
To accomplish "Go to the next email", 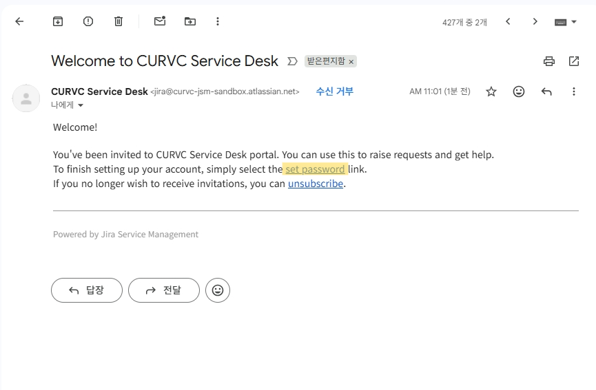I will coord(535,21).
